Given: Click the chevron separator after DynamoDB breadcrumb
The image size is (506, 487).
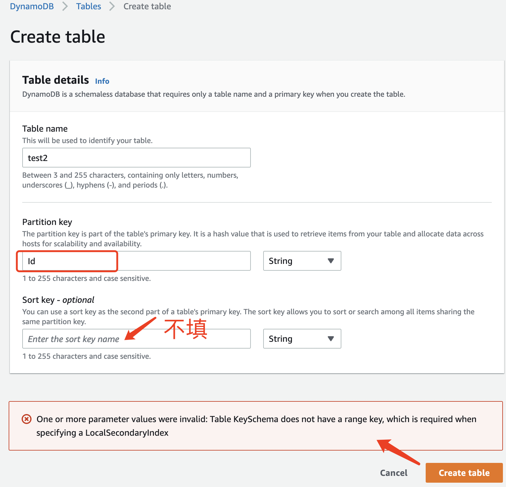Looking at the screenshot, I should [65, 6].
